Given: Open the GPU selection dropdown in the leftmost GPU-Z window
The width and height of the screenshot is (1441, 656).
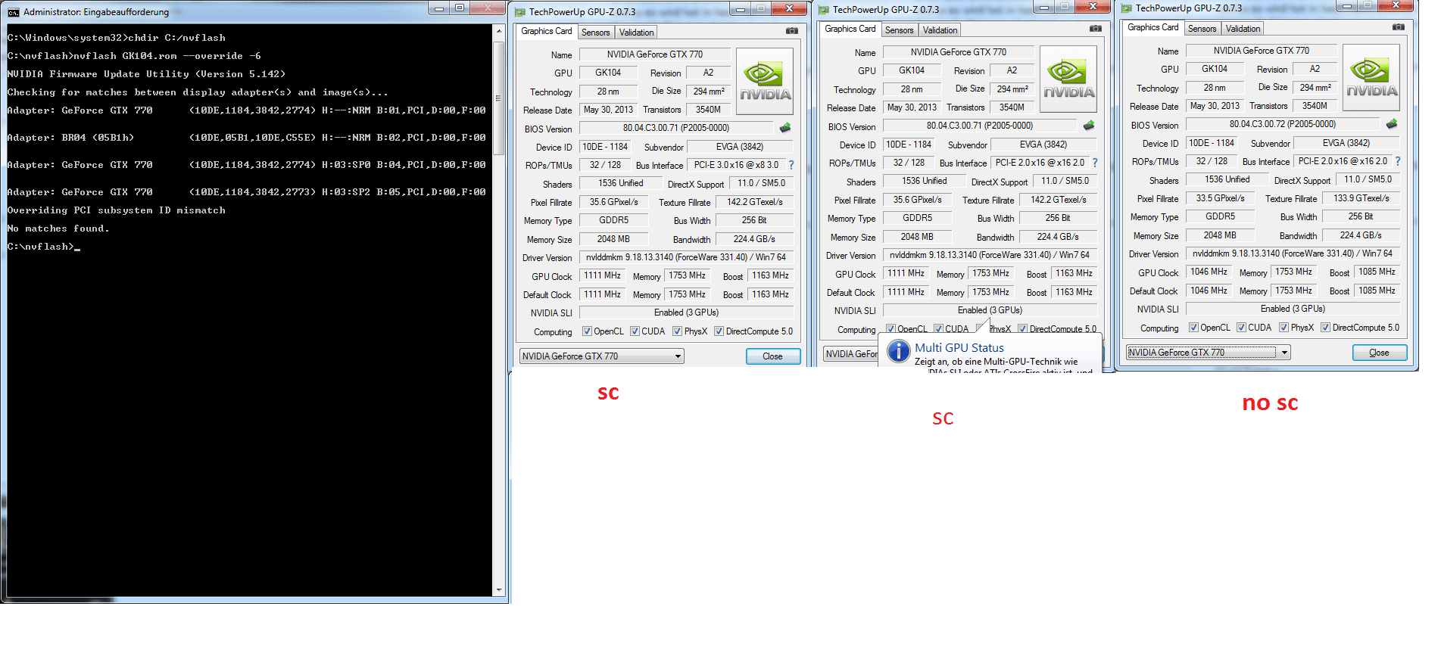Looking at the screenshot, I should click(601, 356).
